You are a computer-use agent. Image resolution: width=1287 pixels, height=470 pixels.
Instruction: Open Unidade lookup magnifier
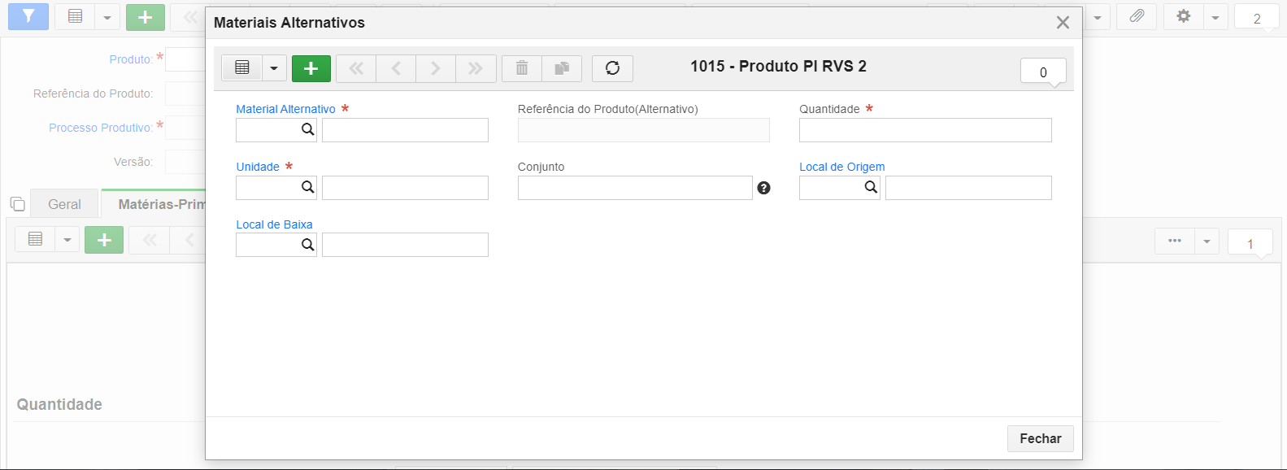[x=307, y=187]
